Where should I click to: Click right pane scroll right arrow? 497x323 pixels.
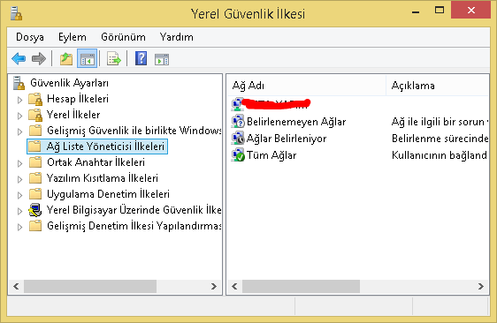tap(481, 286)
